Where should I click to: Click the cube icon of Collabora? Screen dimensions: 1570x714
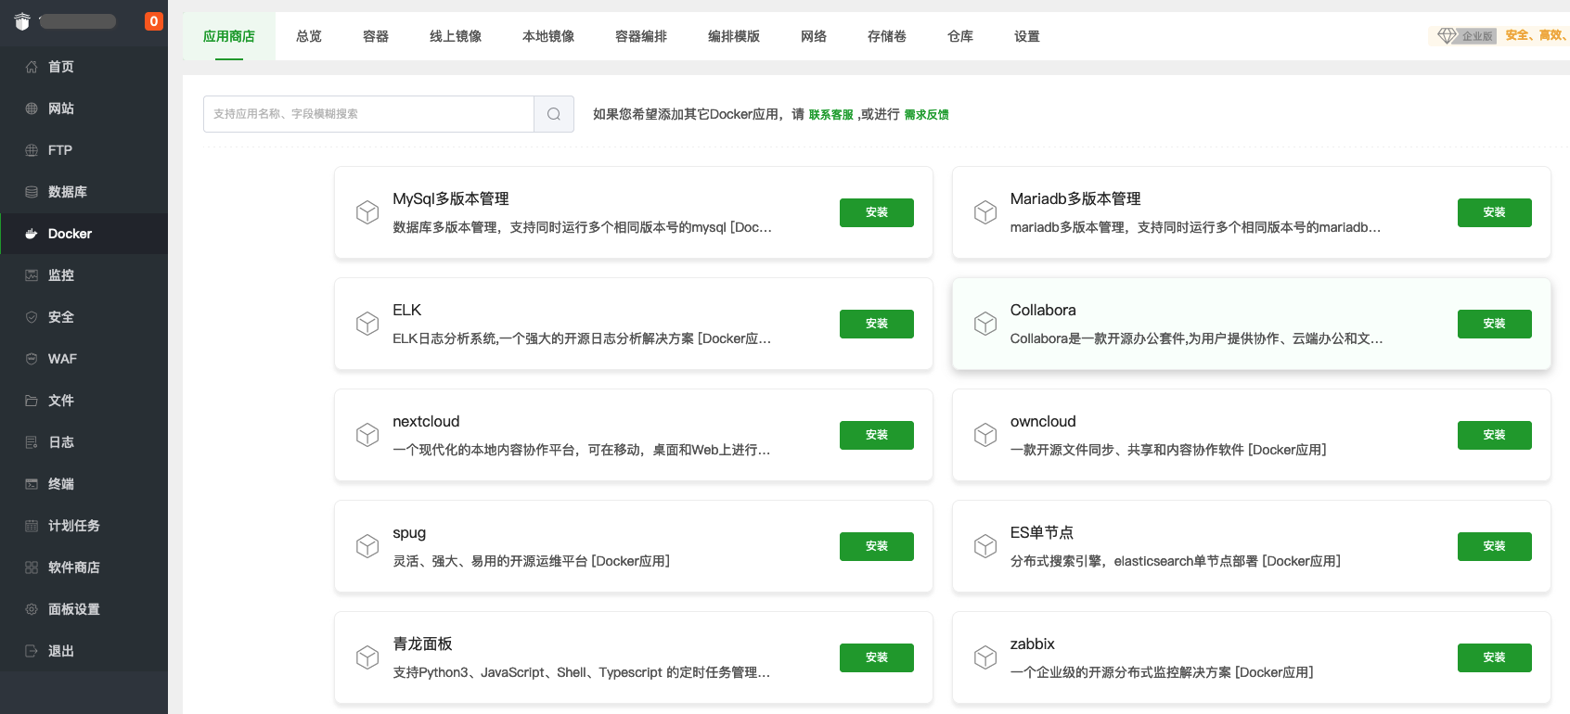[x=985, y=324]
